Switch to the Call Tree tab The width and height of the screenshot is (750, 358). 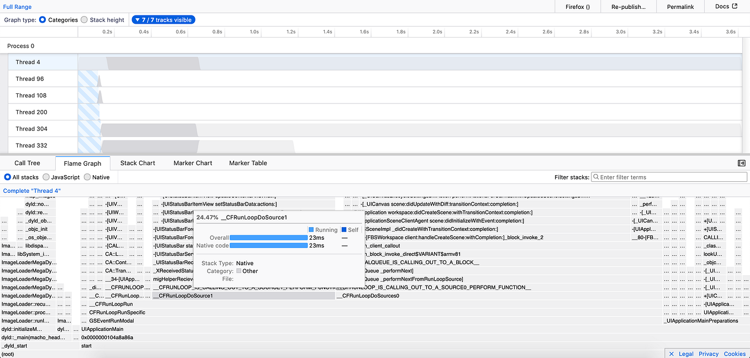(27, 163)
